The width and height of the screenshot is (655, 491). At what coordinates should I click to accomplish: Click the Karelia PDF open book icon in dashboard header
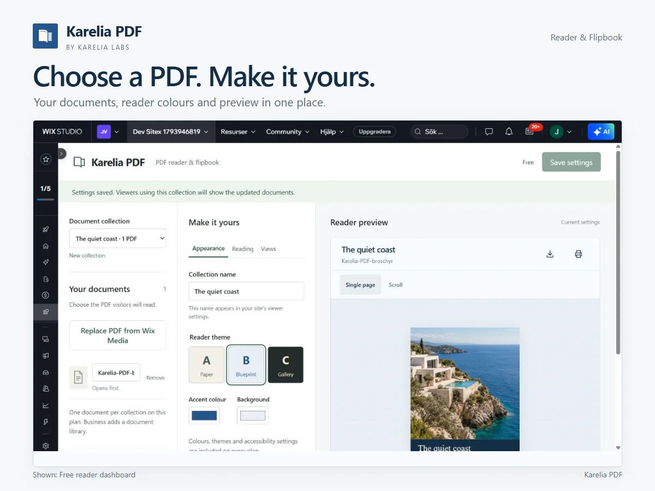[x=79, y=162]
